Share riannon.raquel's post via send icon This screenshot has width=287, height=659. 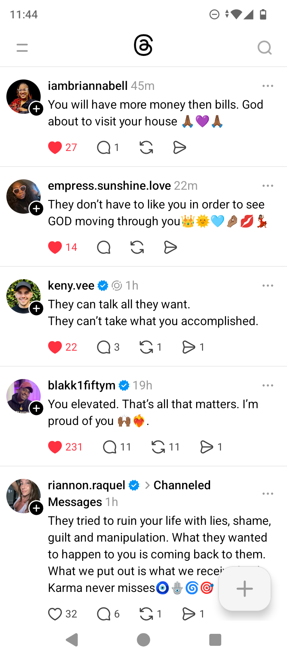click(189, 614)
